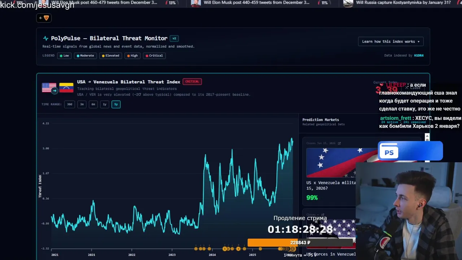This screenshot has width=462, height=260.
Task: Expand Learn how this index works
Action: click(x=391, y=42)
